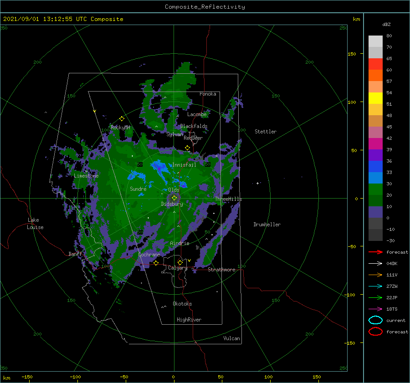Click the red forecast arrow in the legend
Screen dimensions: 410x383
point(375,252)
